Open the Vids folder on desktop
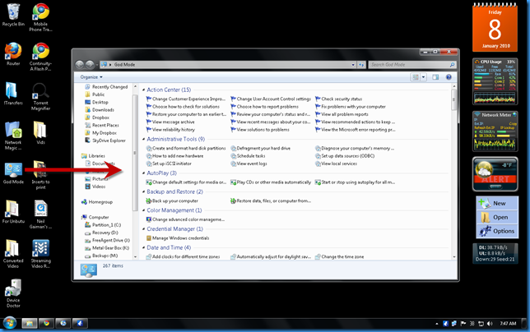Image resolution: width=530 pixels, height=332 pixels. tap(40, 133)
